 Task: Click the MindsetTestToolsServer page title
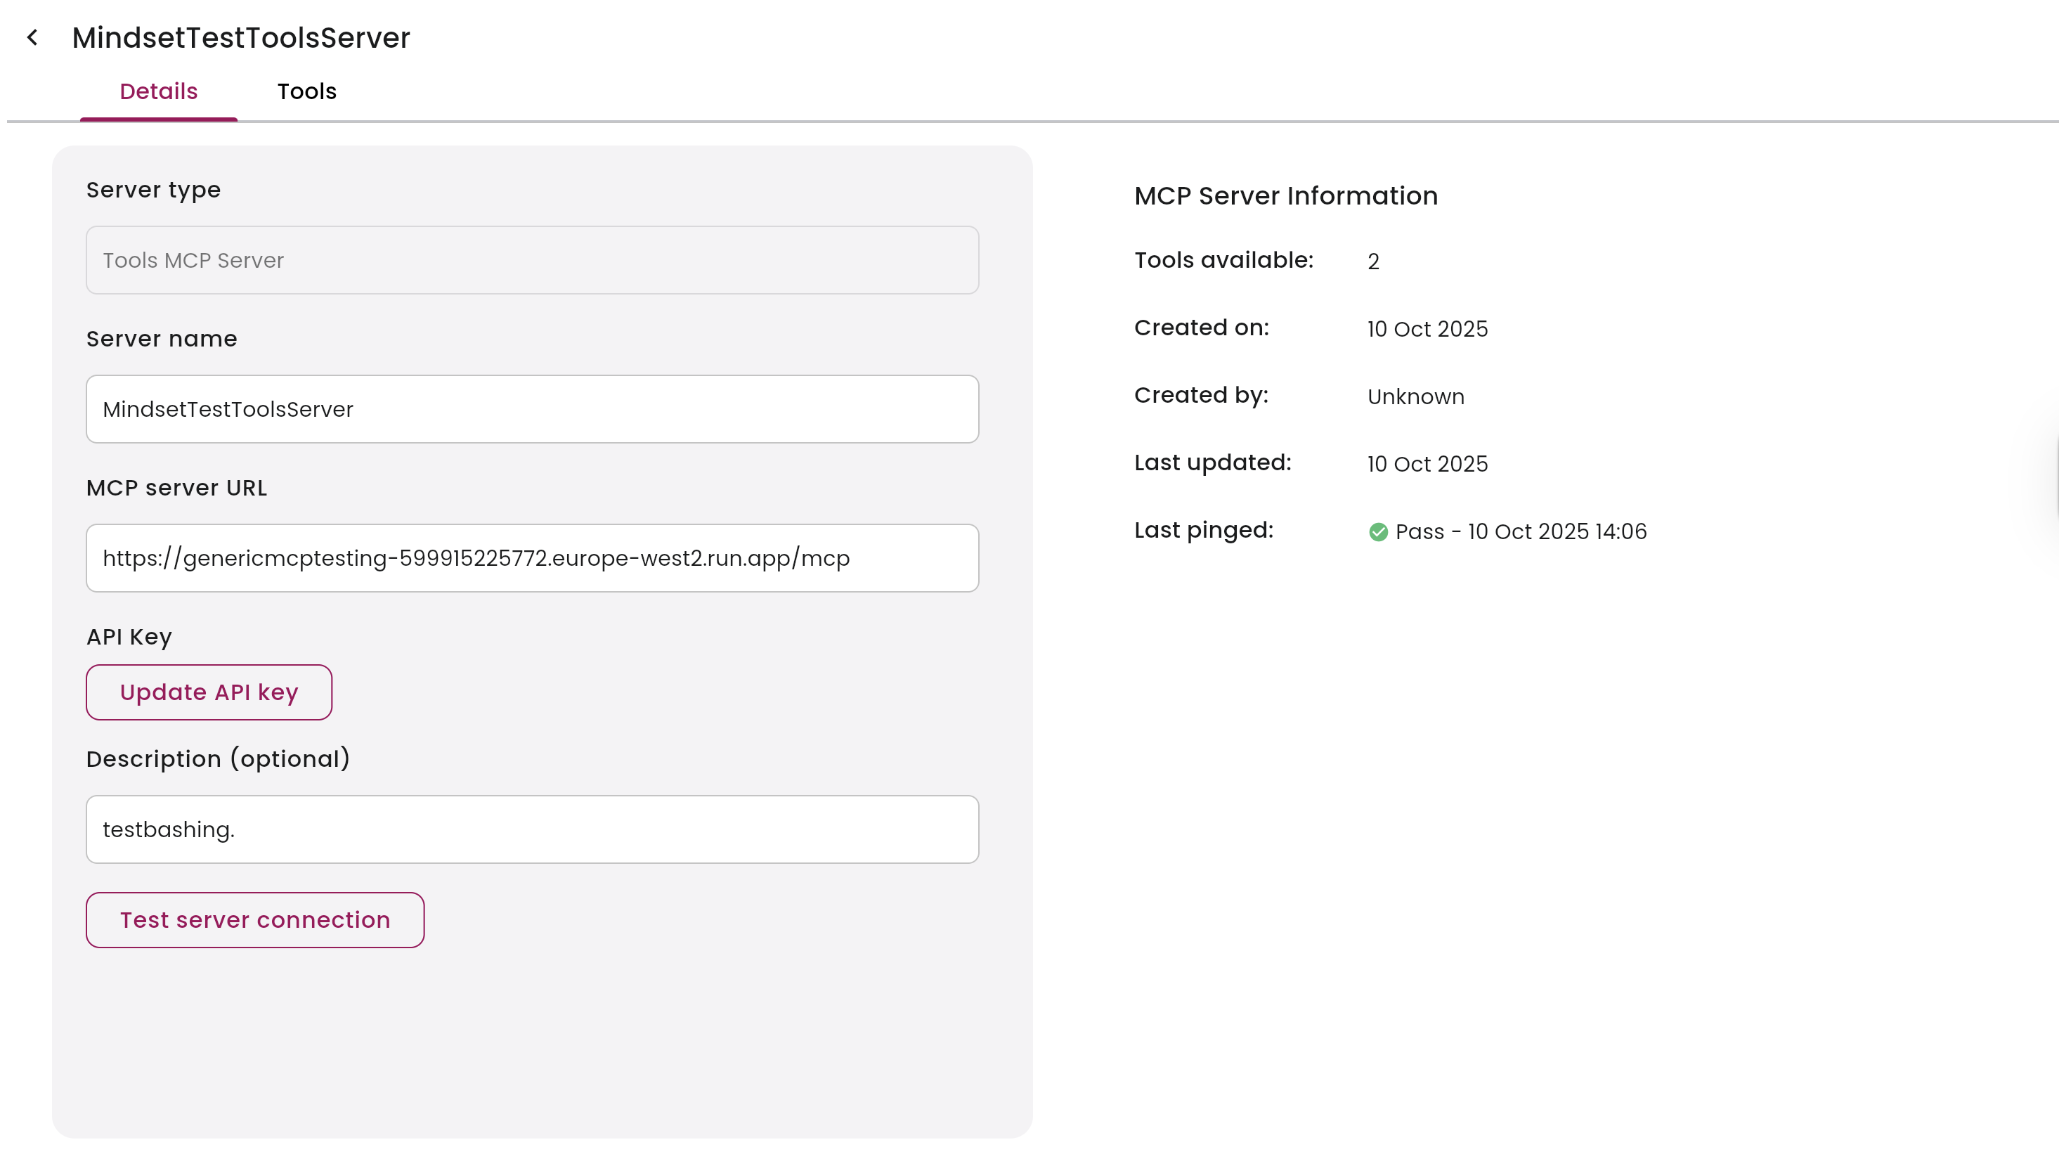(x=242, y=37)
